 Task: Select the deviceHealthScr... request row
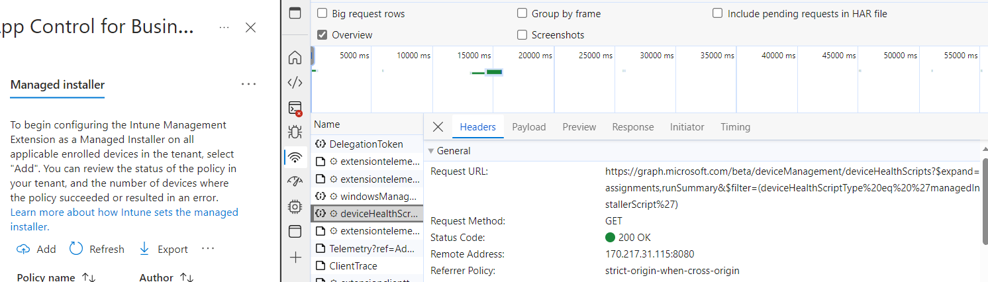pos(367,214)
